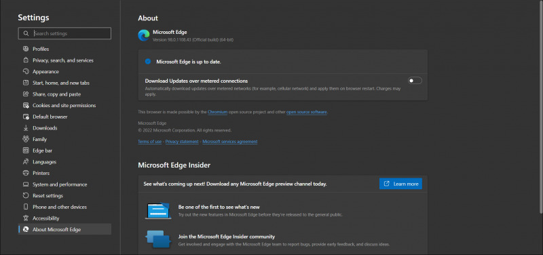This screenshot has height=255, width=543.
Task: Open the Privacy statement link
Action: 182,142
